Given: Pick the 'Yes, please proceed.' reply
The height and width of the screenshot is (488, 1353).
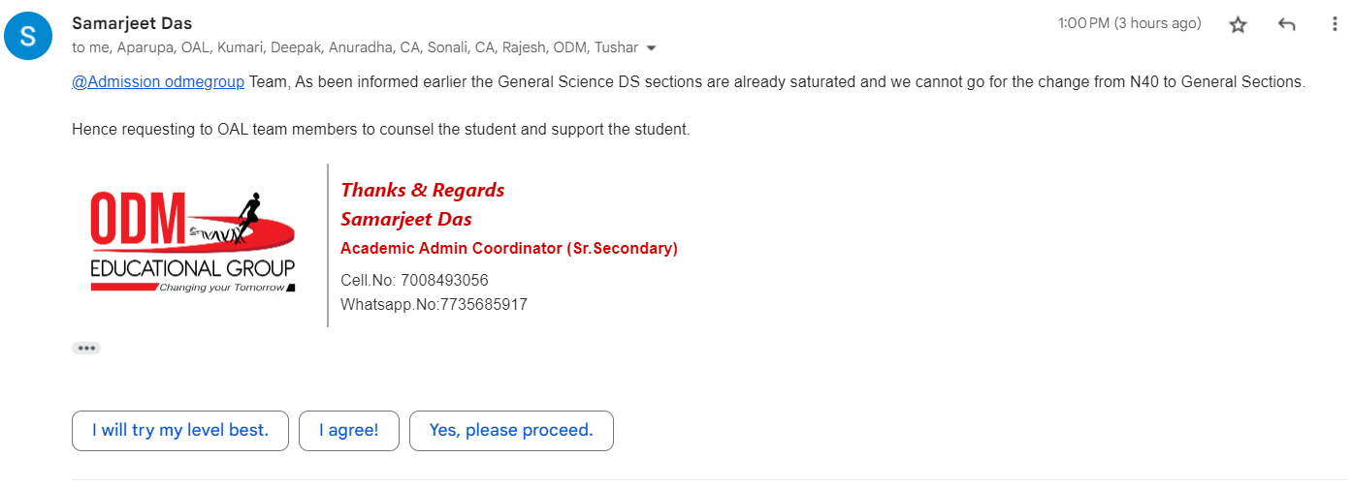Looking at the screenshot, I should (x=511, y=431).
